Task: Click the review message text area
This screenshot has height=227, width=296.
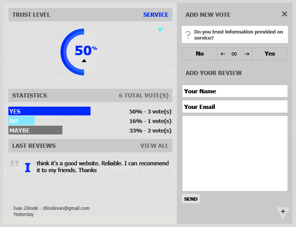Action: 235,153
